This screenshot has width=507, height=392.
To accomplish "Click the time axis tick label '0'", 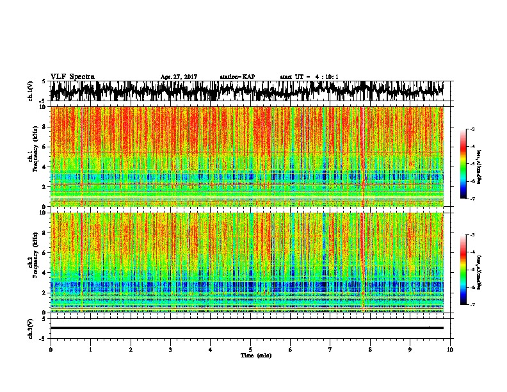I will [51, 350].
